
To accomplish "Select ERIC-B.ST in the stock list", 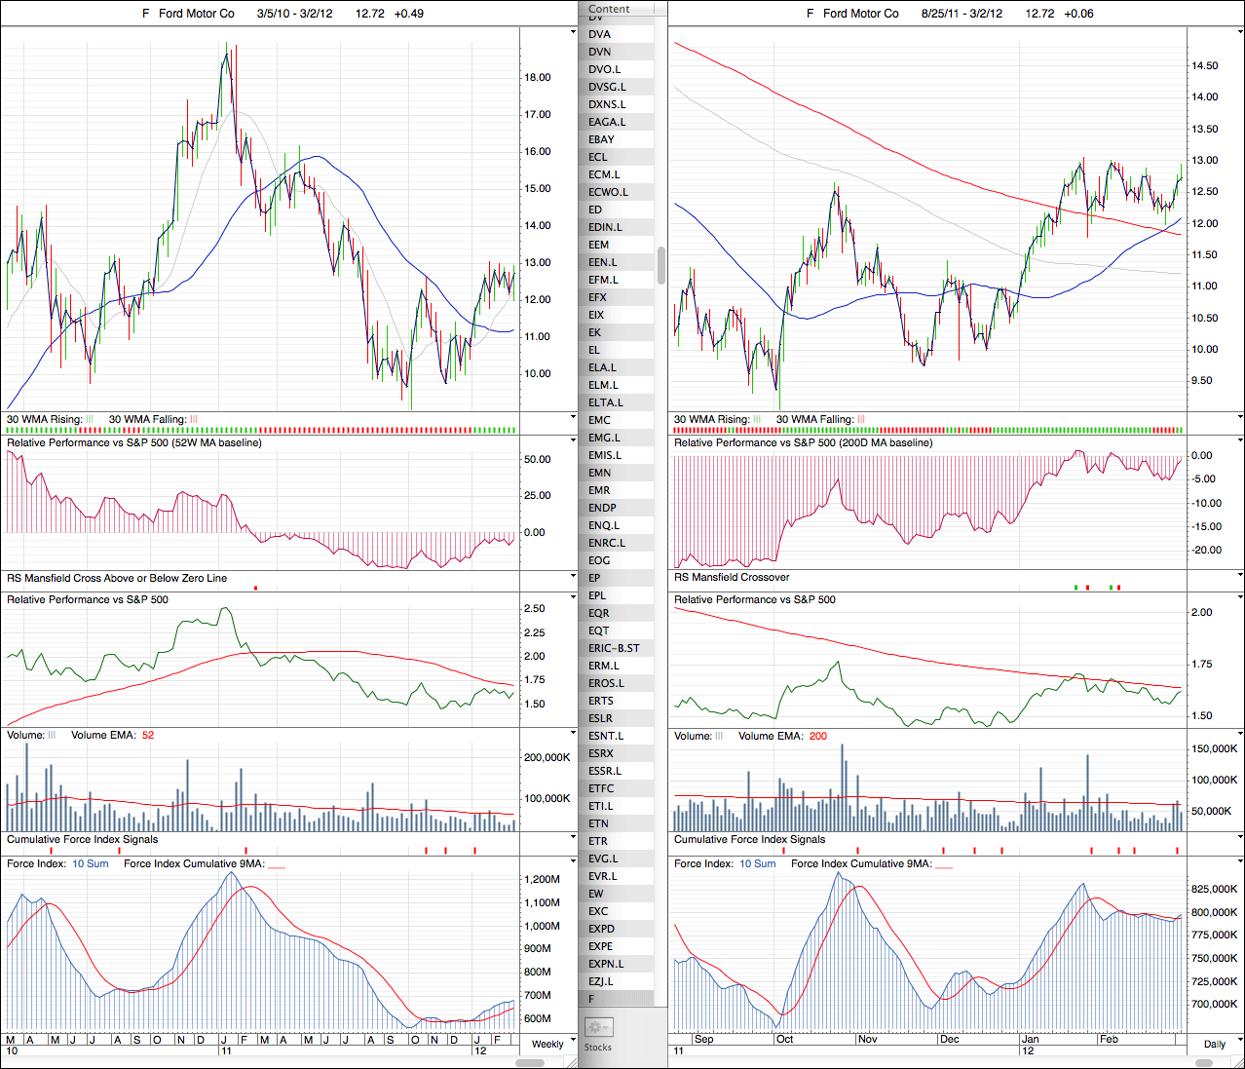I will (x=614, y=648).
